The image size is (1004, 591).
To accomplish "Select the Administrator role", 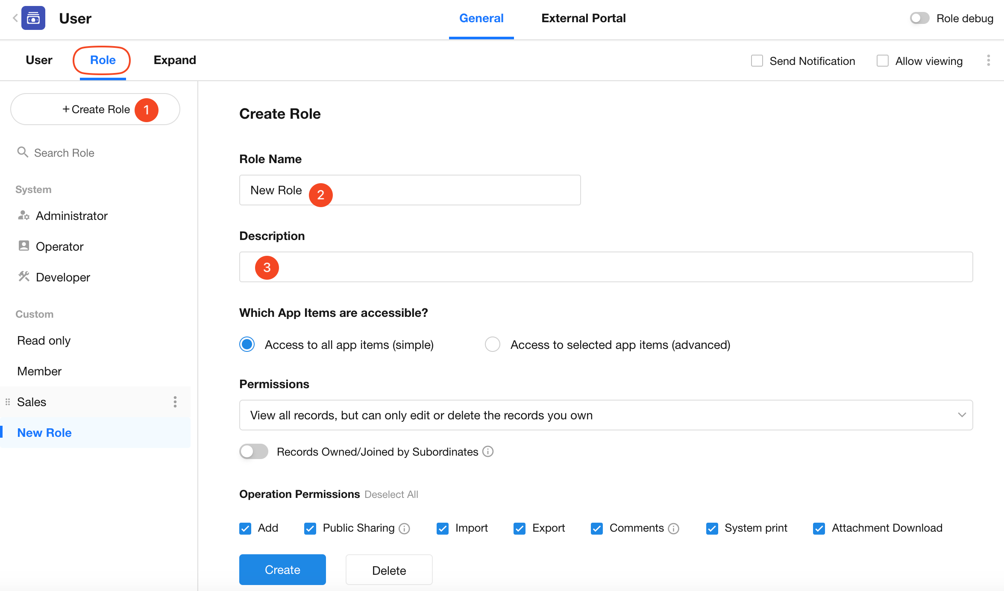I will point(71,216).
